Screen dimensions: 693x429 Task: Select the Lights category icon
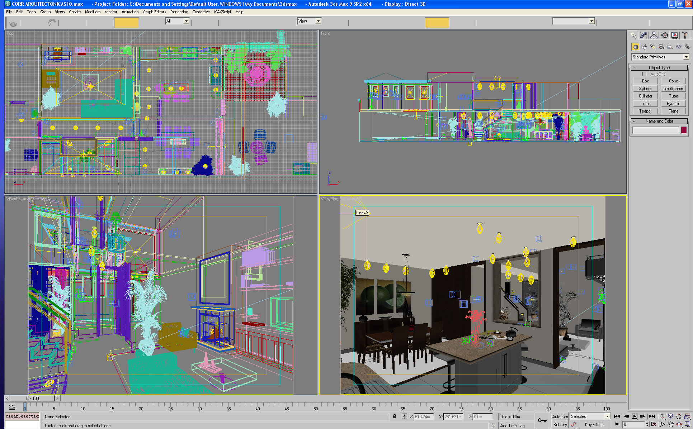(x=652, y=47)
